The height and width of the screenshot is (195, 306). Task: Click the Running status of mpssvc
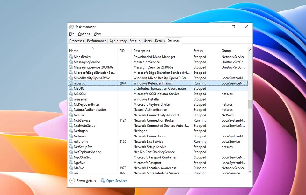click(x=200, y=83)
